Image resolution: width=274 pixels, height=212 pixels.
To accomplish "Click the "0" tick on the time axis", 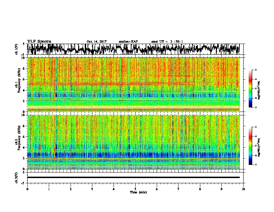I will coord(27,189).
